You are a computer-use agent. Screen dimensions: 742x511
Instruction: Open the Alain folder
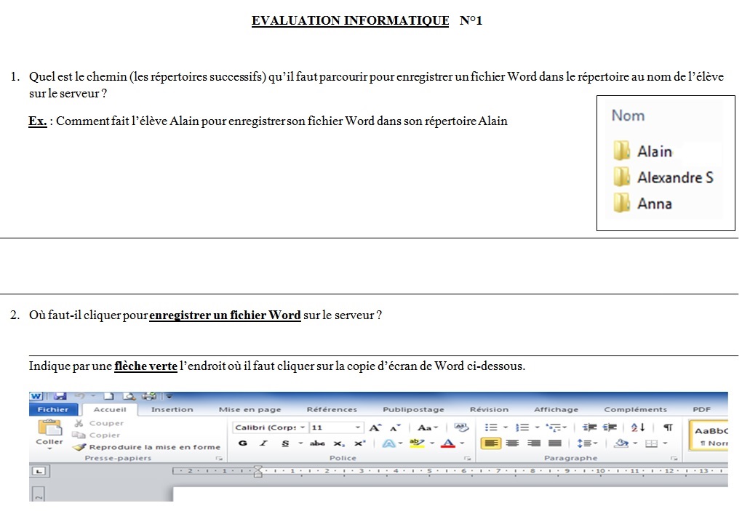click(x=642, y=151)
